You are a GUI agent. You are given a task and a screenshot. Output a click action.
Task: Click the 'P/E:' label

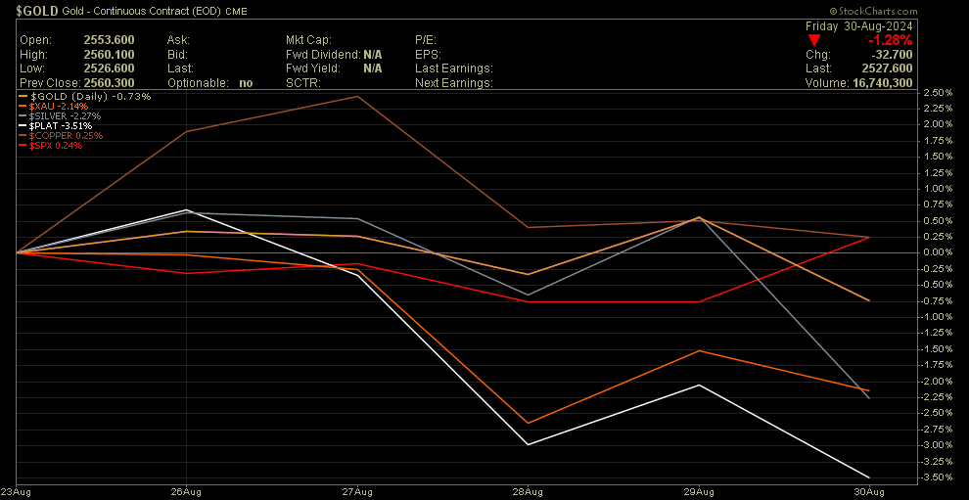point(427,40)
